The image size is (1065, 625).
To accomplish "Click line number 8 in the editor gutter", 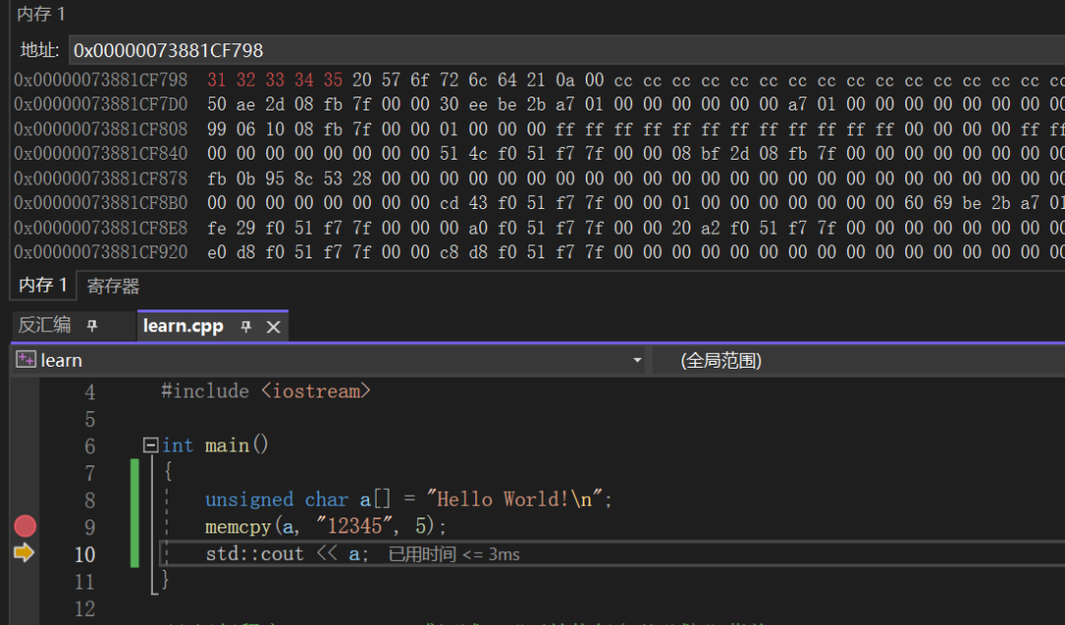I will pyautogui.click(x=90, y=500).
